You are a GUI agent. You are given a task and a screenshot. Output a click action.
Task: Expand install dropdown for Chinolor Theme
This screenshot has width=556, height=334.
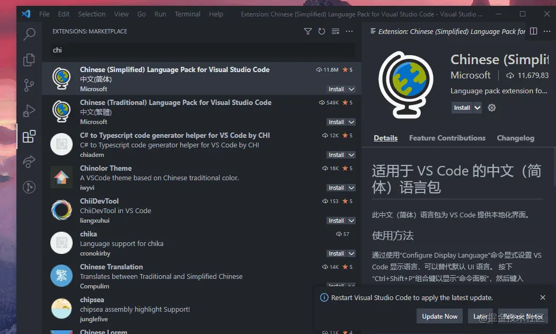click(x=351, y=188)
